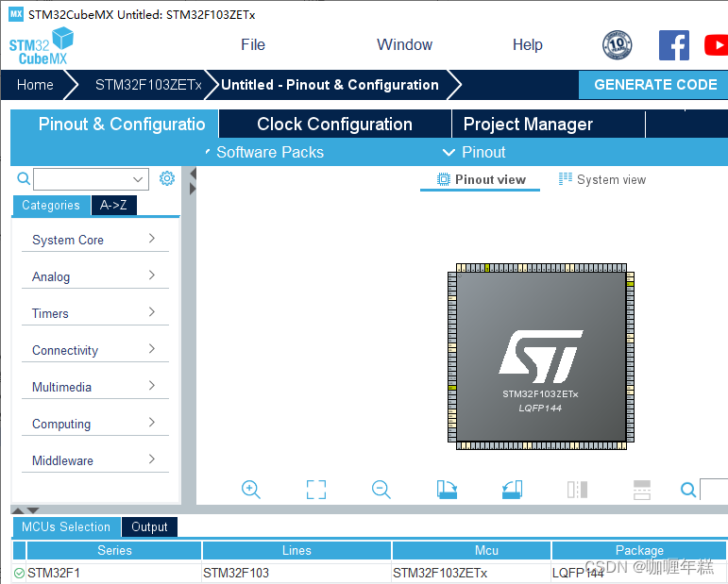Click the STM32CubeMX logo
This screenshot has width=728, height=584.
(x=42, y=45)
